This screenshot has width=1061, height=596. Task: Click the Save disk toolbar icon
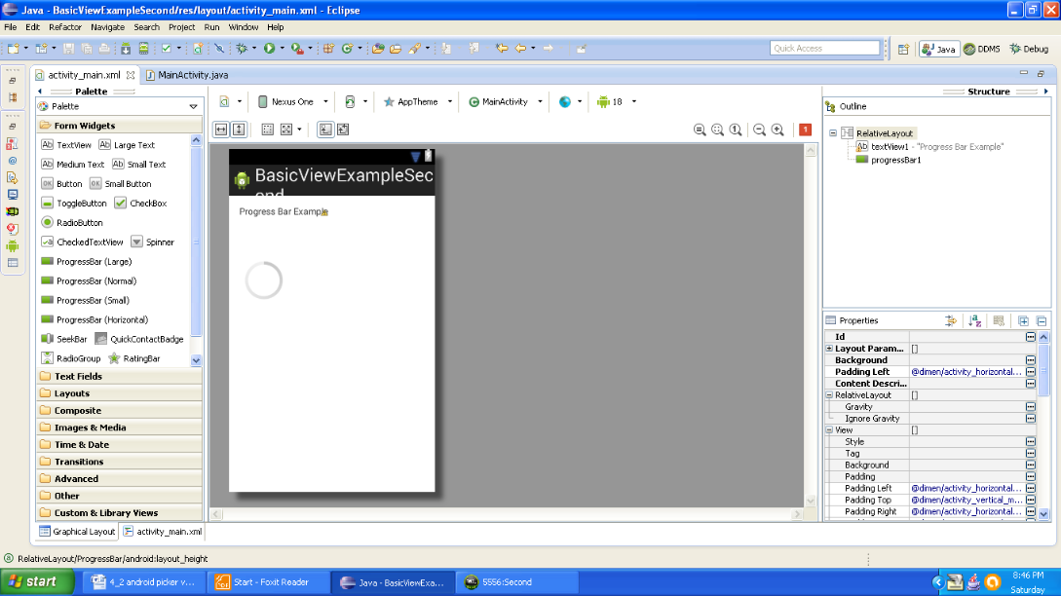(68, 48)
